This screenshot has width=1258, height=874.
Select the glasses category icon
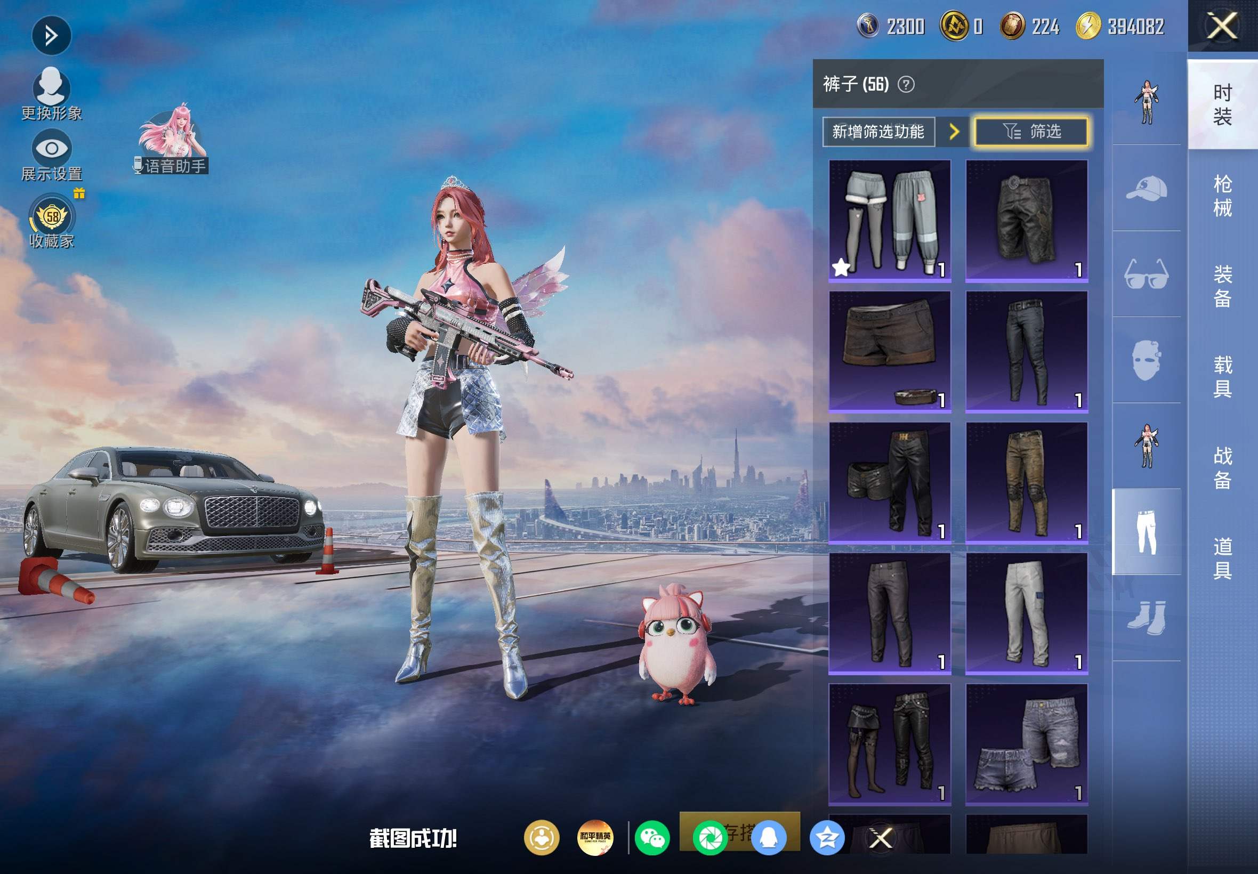[1146, 274]
